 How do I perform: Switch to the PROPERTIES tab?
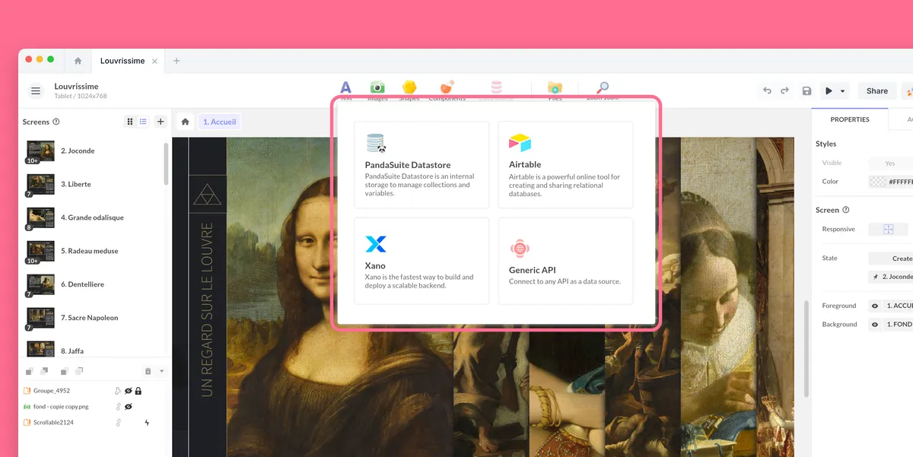coord(850,119)
